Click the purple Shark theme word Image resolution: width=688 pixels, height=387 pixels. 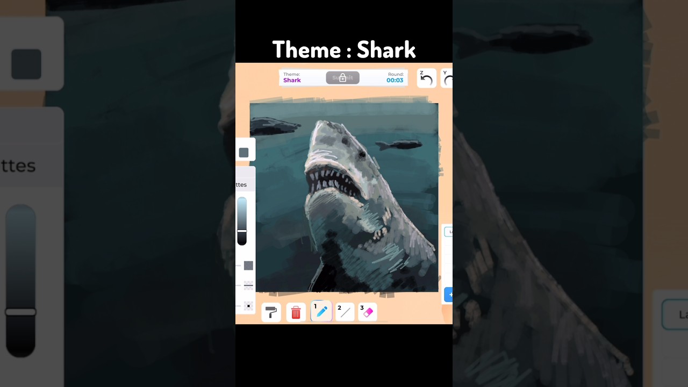click(x=292, y=80)
